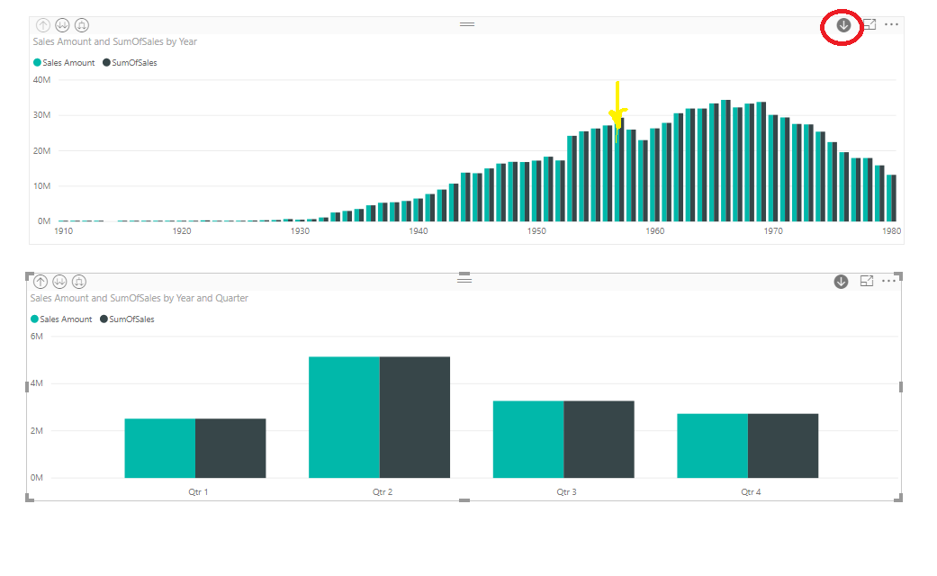Screen dimensions: 937x576
Task: Select Qtr 2 dark SumOfSales bar
Action: (415, 417)
